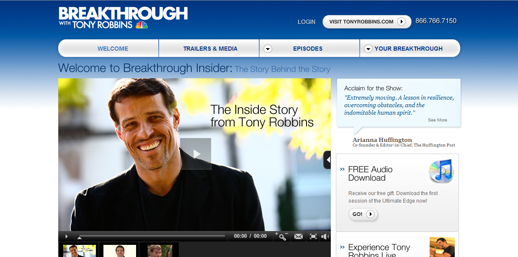
Task: Click the video time display 00:00 / 00:00
Action: [x=250, y=236]
